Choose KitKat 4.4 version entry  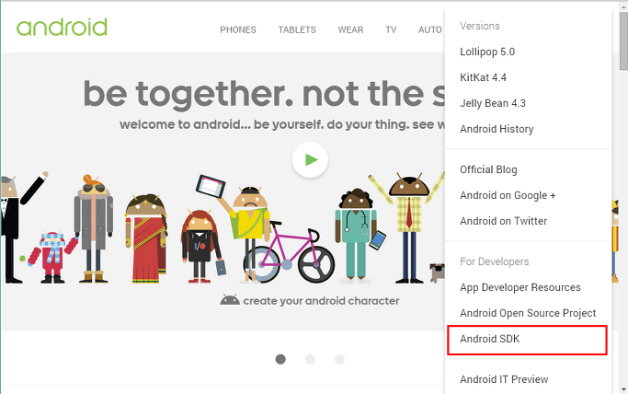(483, 77)
